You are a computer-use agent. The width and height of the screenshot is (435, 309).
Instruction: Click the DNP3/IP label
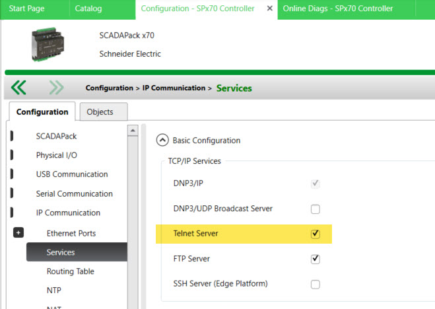[x=188, y=184]
